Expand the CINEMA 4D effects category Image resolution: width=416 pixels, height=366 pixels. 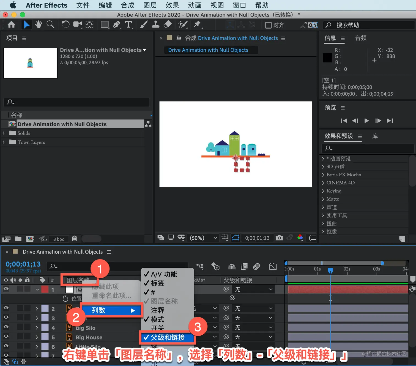tap(323, 183)
